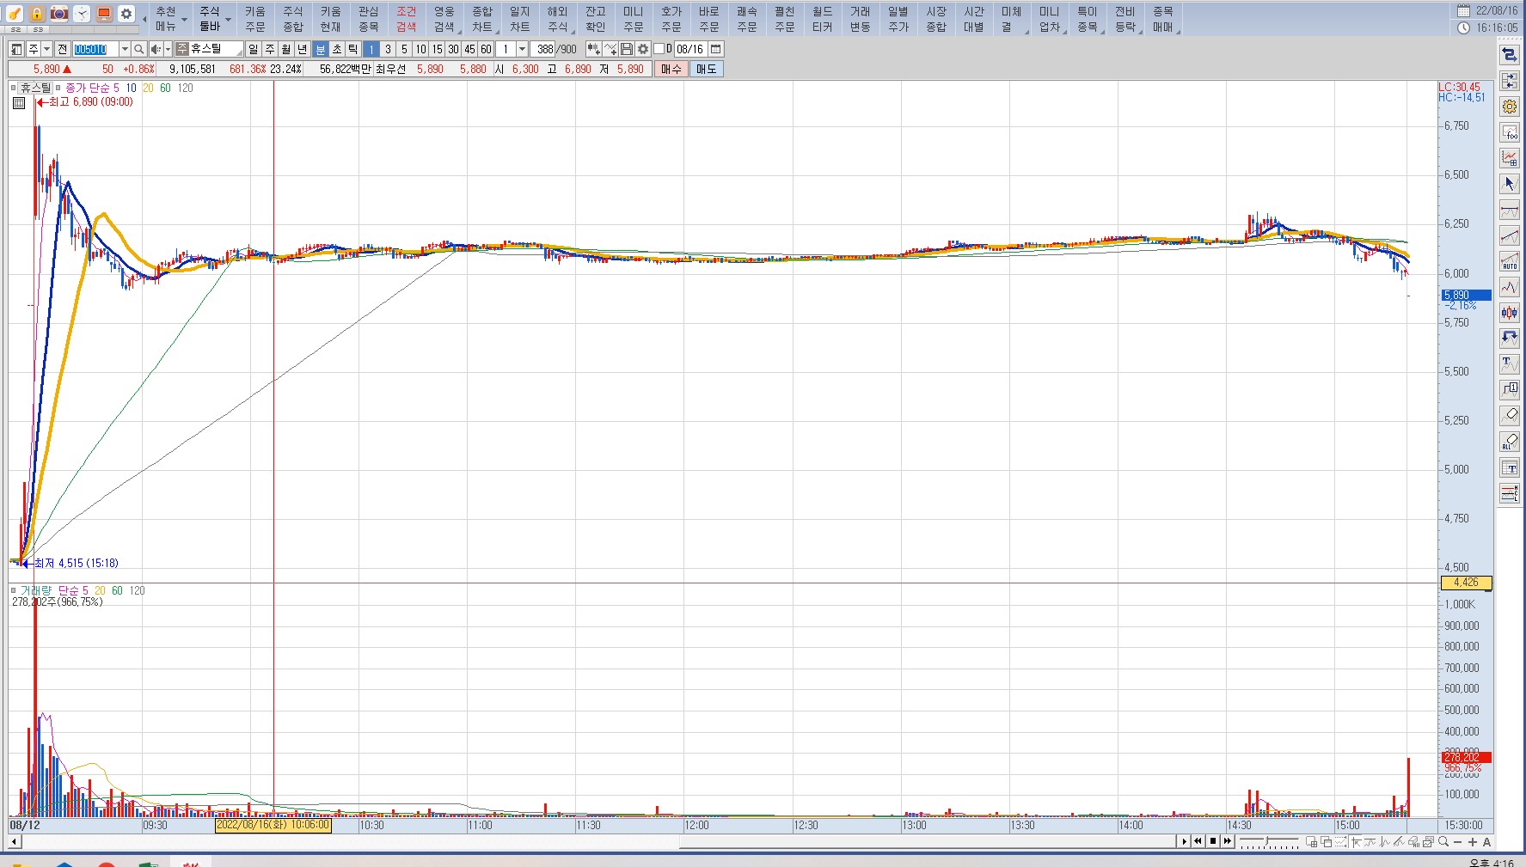Screen dimensions: 1526x867
Task: Click the plus zoom-in icon at bottom
Action: (1473, 842)
